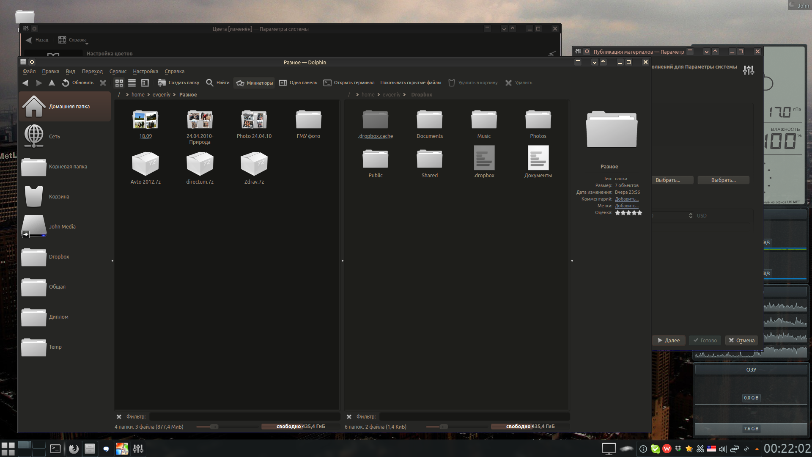812x457 pixels.
Task: Set rating using the stars in info panel
Action: (x=628, y=213)
